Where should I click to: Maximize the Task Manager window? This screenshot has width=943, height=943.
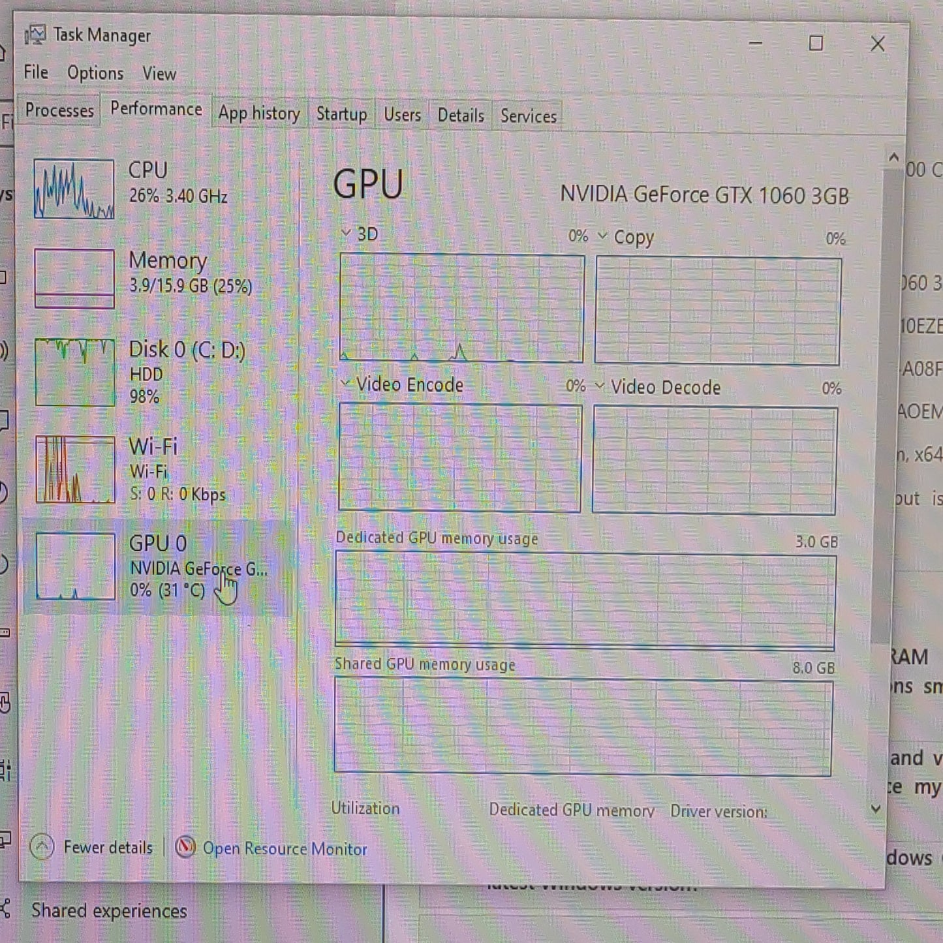pos(816,44)
